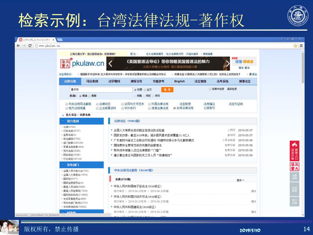The width and height of the screenshot is (313, 235).
Task: Untick the 台湾法律法规 checkbox
Action: coord(174,108)
